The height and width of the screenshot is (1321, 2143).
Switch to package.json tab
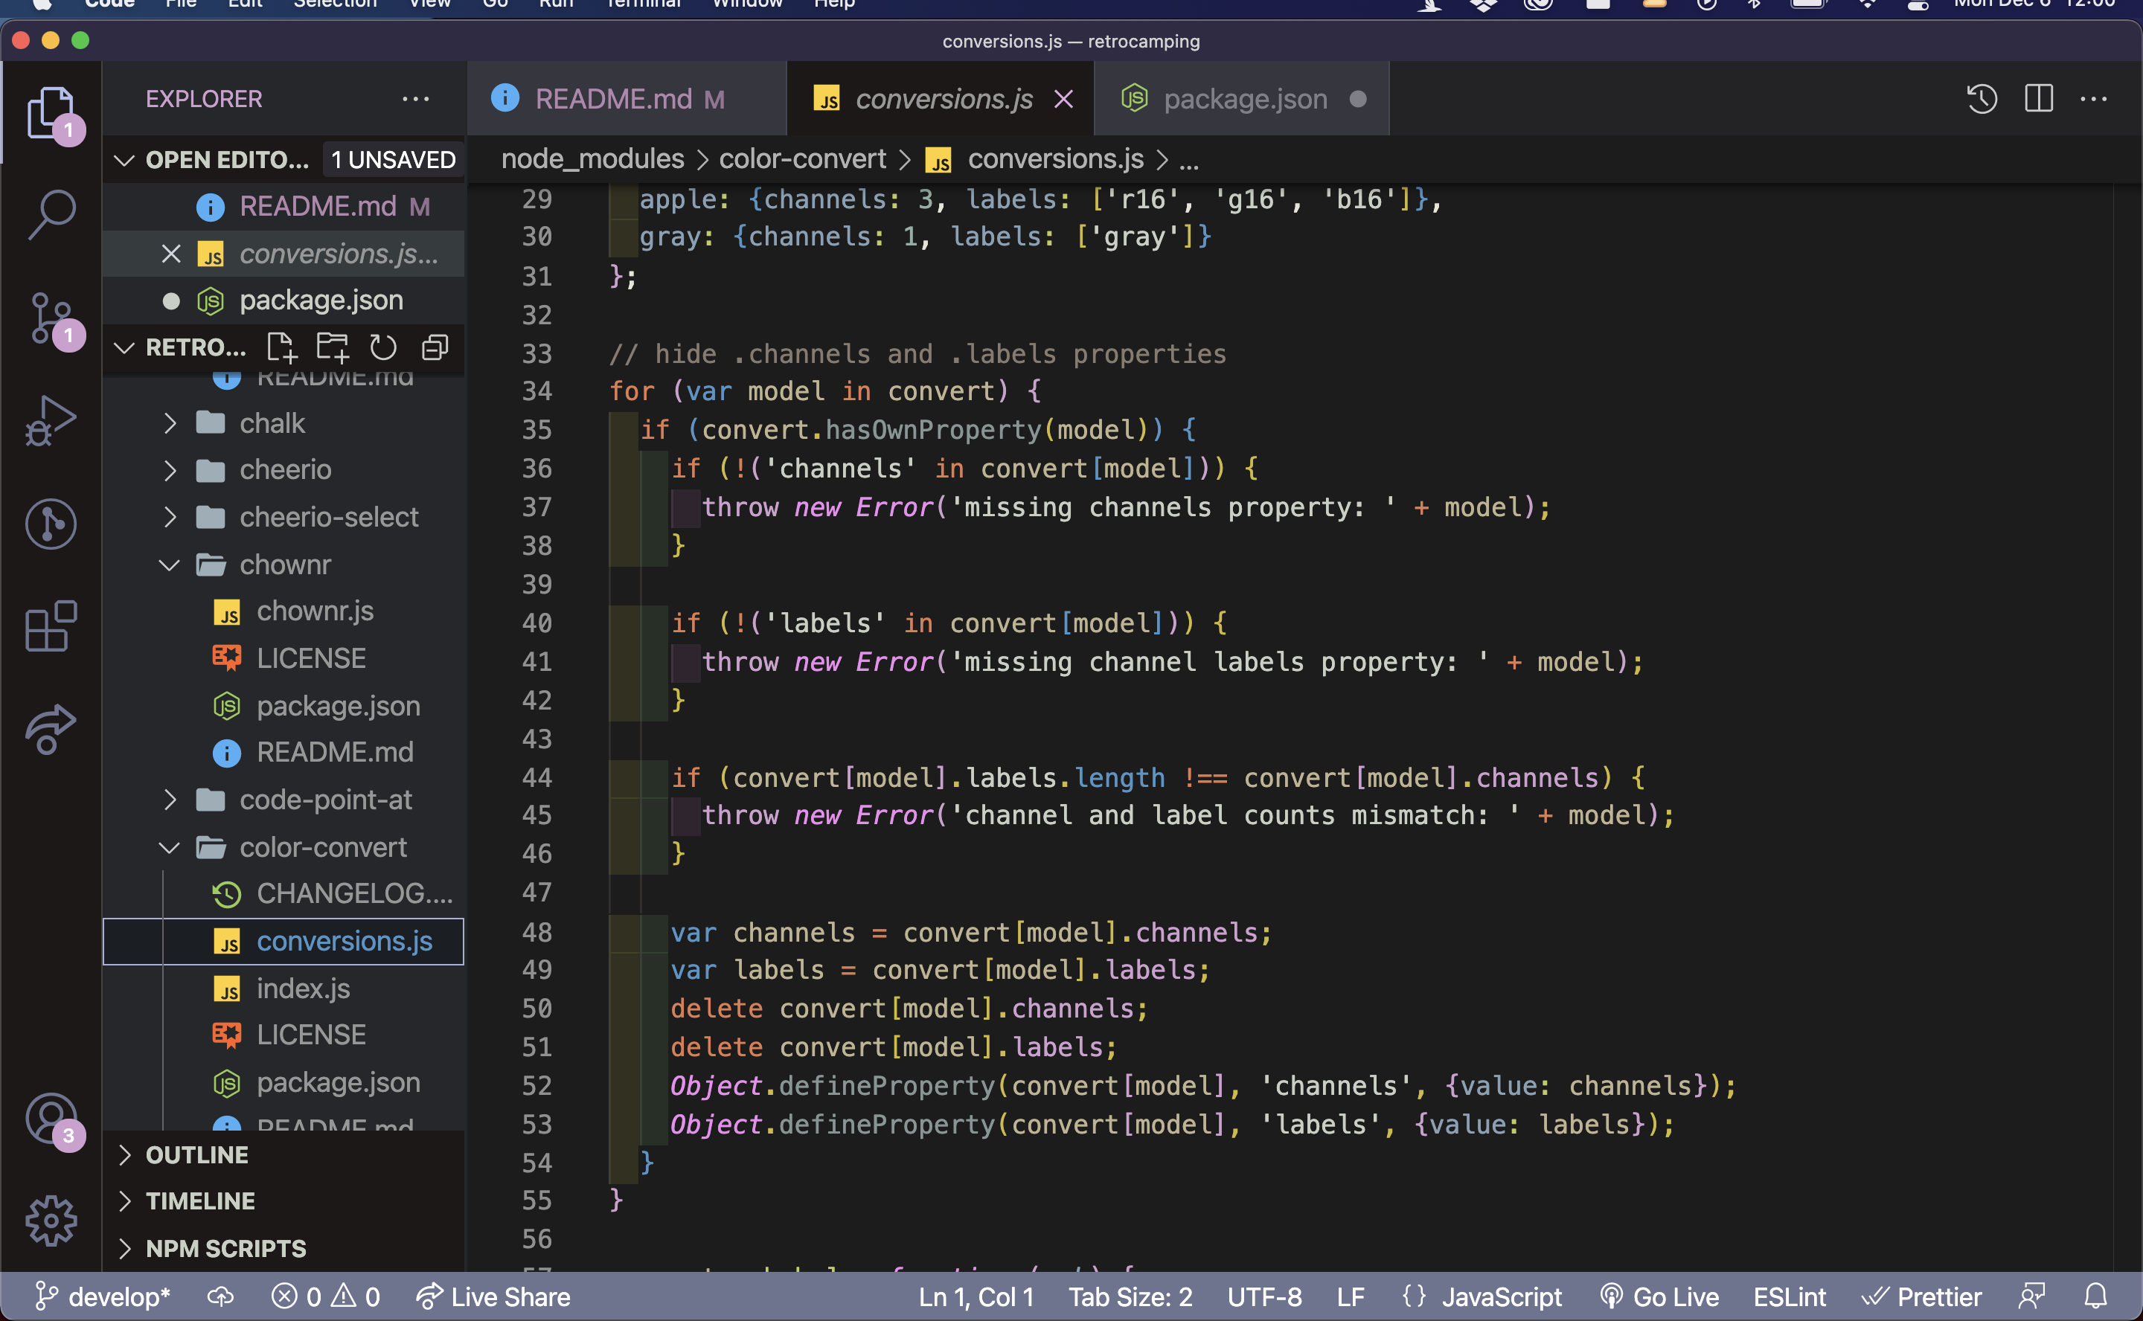[x=1245, y=100]
